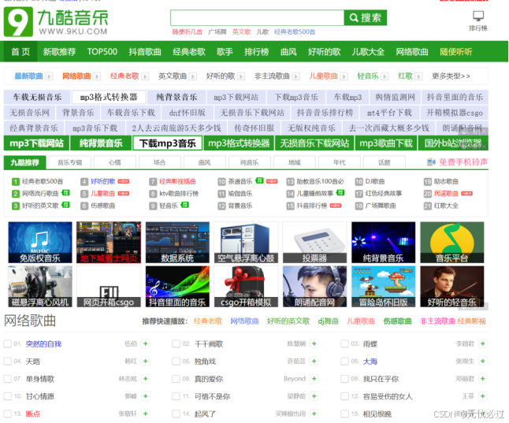Click the 9ku green logo icon
The image size is (509, 423).
[18, 21]
